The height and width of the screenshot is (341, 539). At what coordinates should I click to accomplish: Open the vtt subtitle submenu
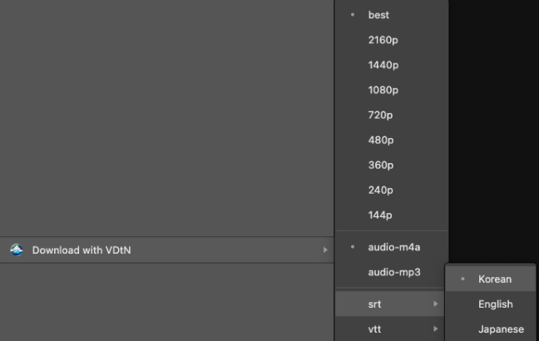(x=375, y=329)
